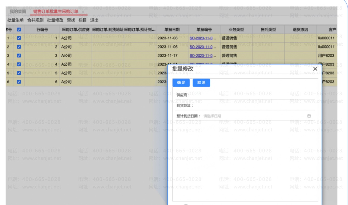The image size is (348, 205).
Task: Click the 单据编号 column header
Action: pos(204,30)
